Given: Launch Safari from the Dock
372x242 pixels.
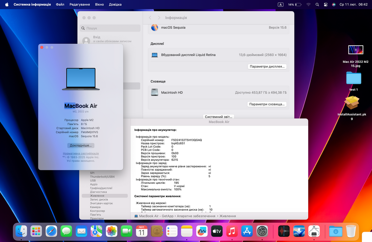Looking at the screenshot, I should click(x=51, y=231).
